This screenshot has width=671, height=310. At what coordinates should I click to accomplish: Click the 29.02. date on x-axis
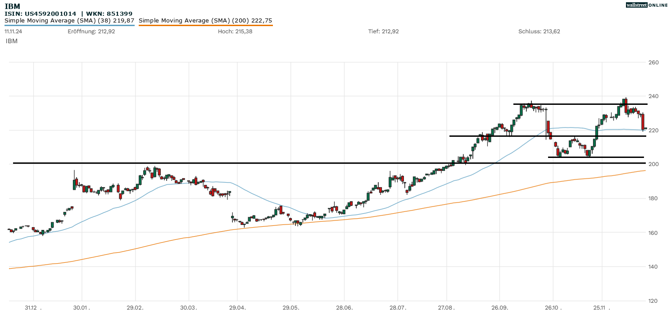(135, 307)
